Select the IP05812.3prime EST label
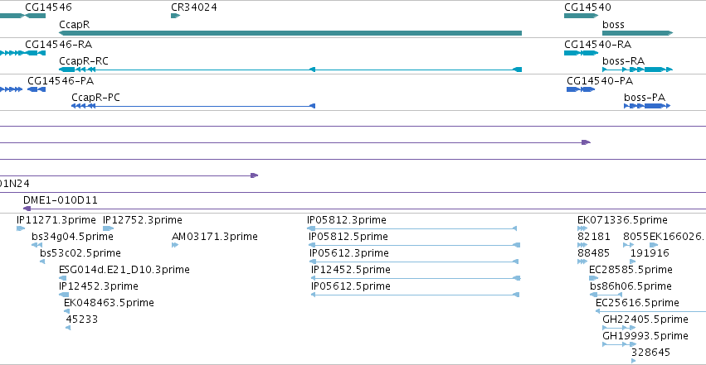 pos(347,220)
